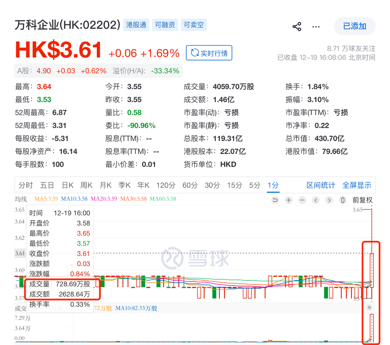The height and width of the screenshot is (345, 390).
Task: Open the share icon
Action: [297, 26]
